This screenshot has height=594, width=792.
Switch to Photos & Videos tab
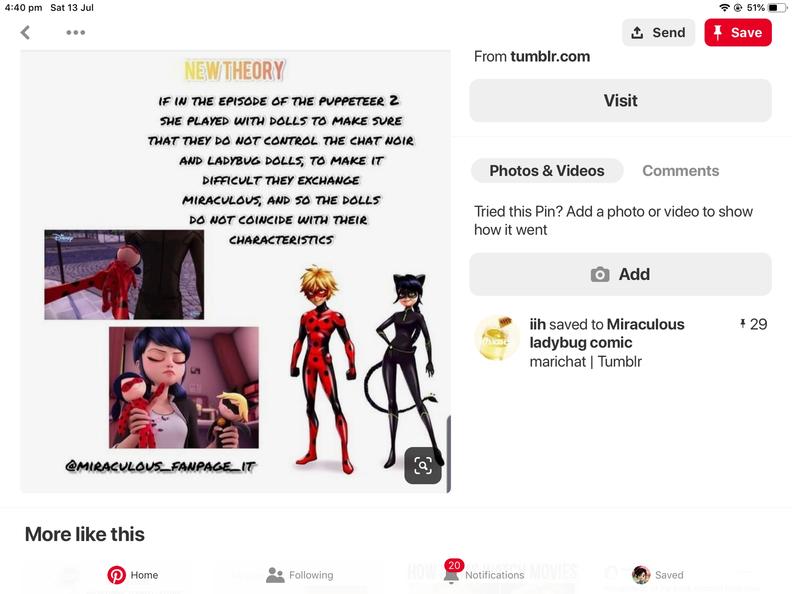(x=547, y=171)
